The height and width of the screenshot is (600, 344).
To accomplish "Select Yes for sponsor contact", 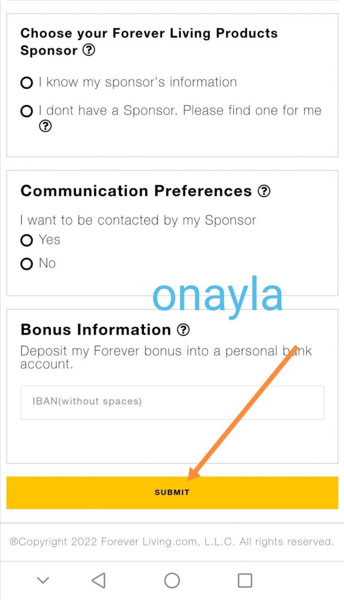I will pyautogui.click(x=26, y=240).
